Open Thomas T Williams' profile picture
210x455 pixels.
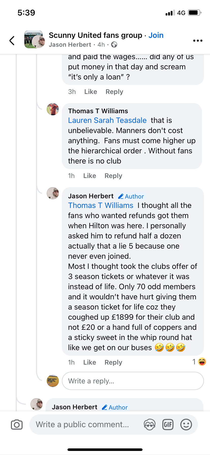click(x=53, y=109)
